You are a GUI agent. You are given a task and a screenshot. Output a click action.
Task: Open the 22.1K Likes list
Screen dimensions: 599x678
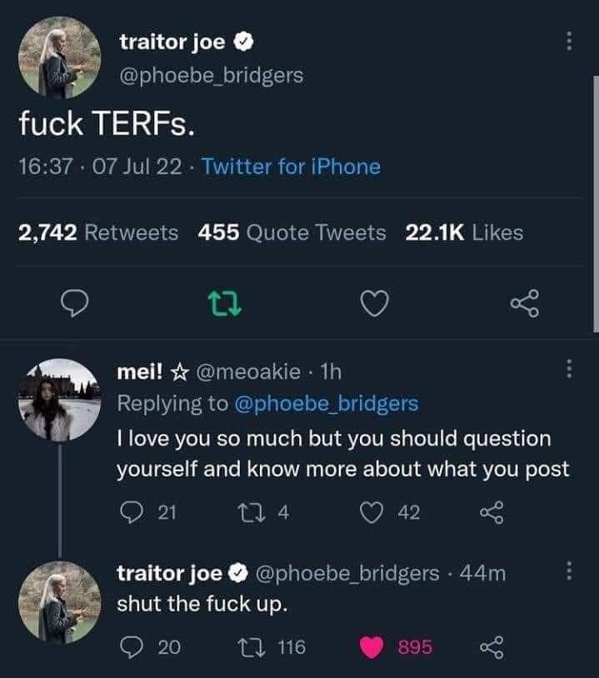point(463,233)
